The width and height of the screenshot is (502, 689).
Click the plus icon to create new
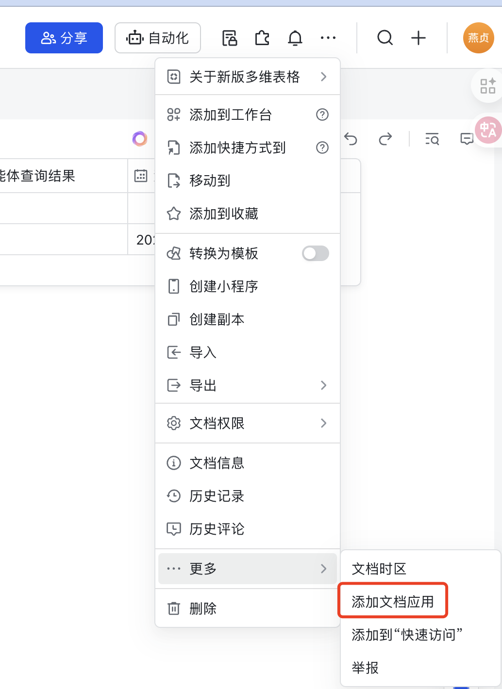pos(418,38)
